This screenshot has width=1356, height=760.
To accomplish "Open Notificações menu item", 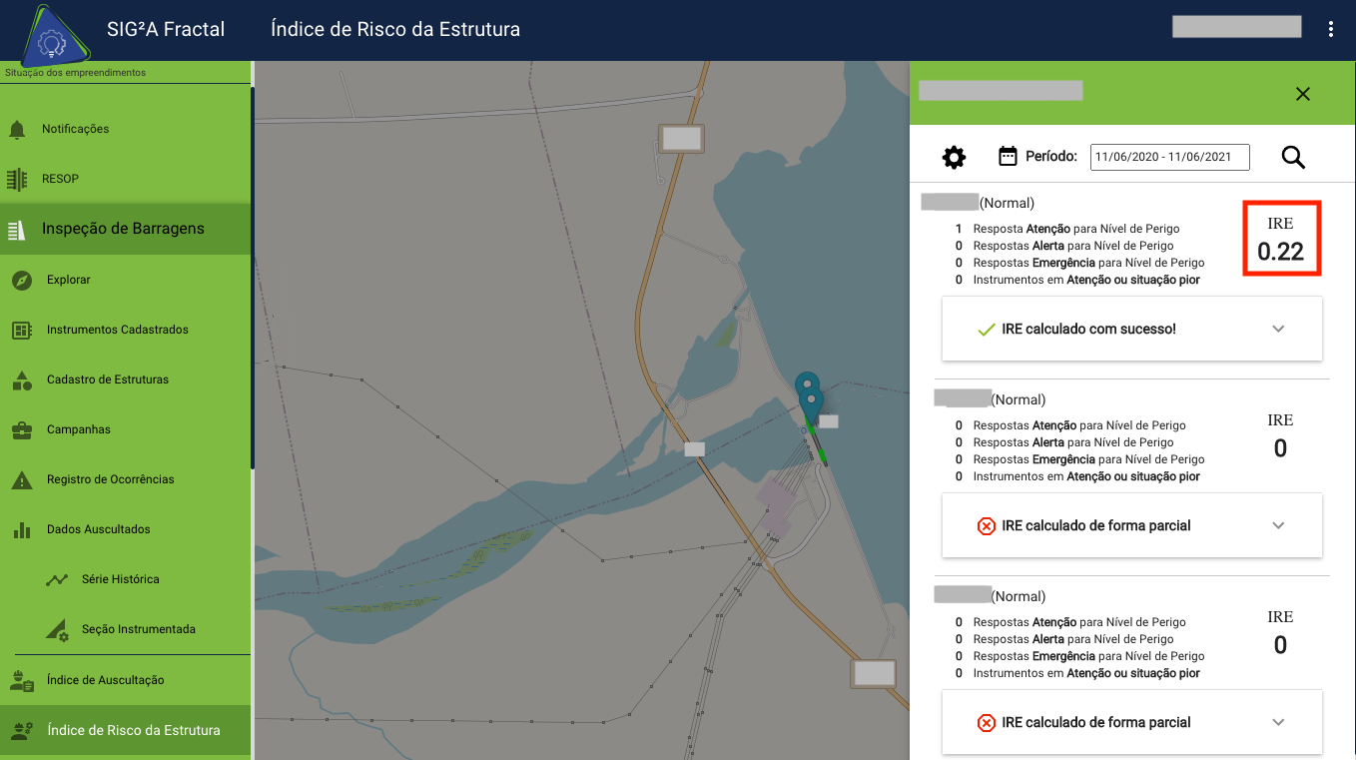I will click(x=125, y=129).
